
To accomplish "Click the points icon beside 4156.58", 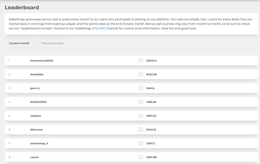I will click(x=141, y=102).
